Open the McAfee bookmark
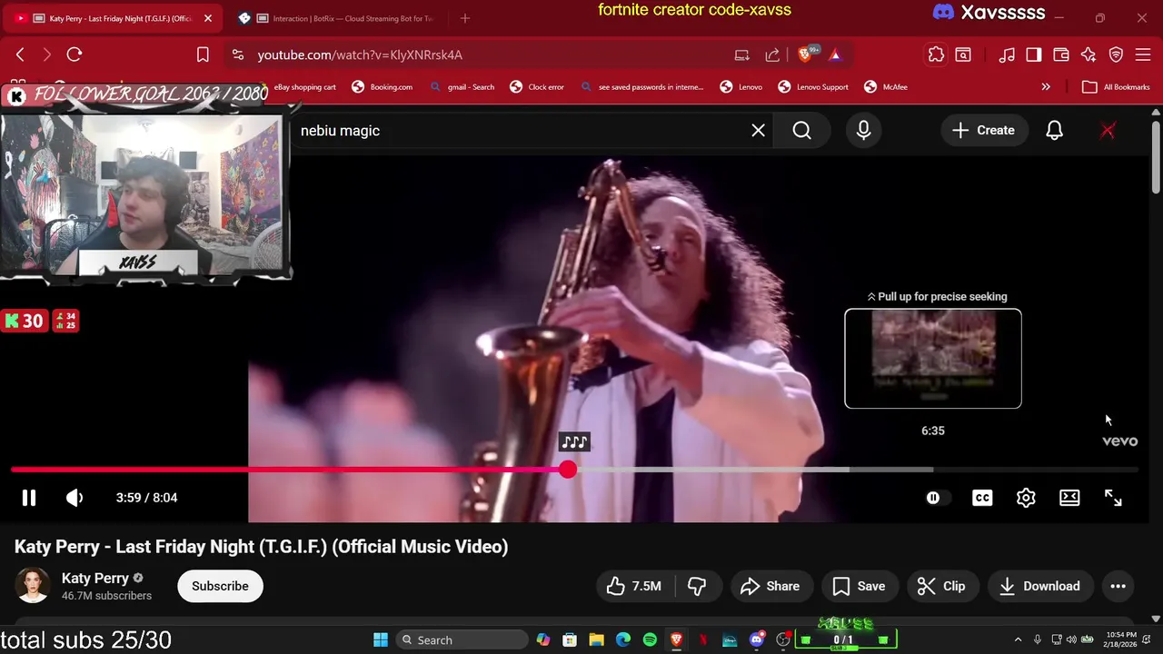Screen dimensions: 1163x654 [x=885, y=87]
